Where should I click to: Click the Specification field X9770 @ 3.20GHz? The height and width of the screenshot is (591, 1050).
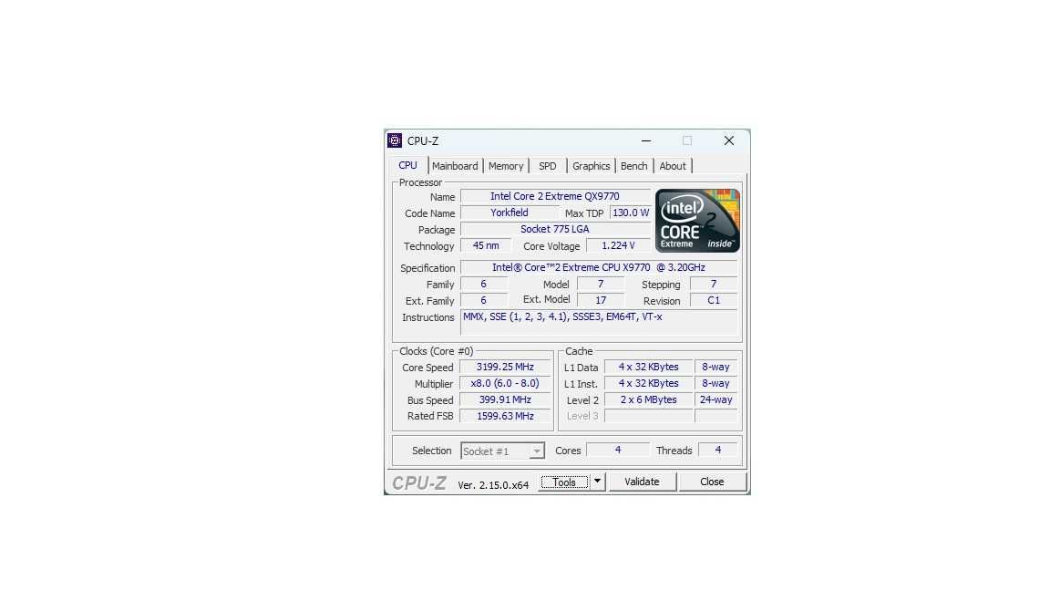tap(599, 267)
